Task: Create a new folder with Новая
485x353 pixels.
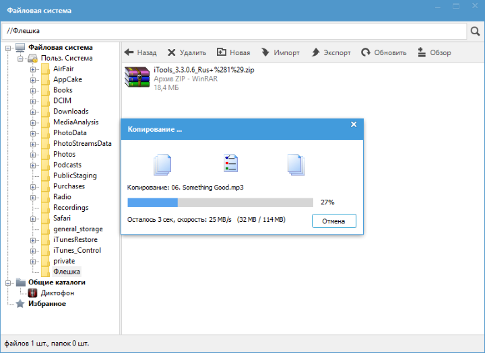Action: click(233, 52)
